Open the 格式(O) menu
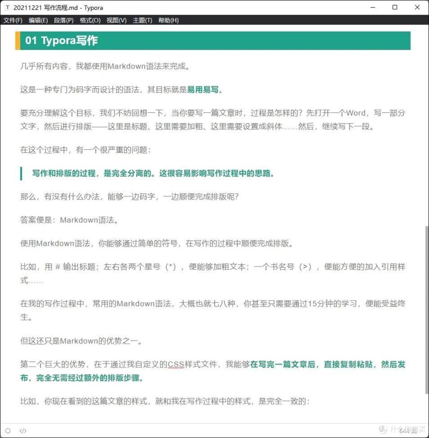Viewport: 429px width, 438px height. tap(90, 20)
